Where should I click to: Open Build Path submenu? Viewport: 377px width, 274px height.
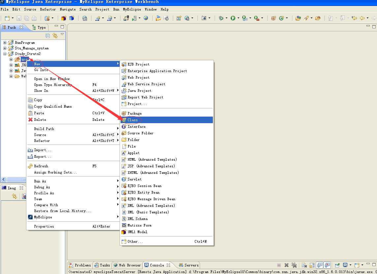coord(73,128)
